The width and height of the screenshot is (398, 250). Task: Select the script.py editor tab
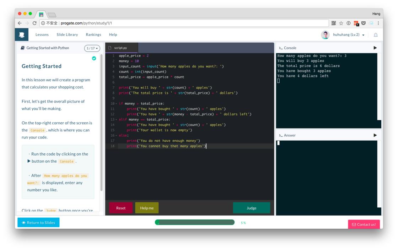click(x=122, y=48)
